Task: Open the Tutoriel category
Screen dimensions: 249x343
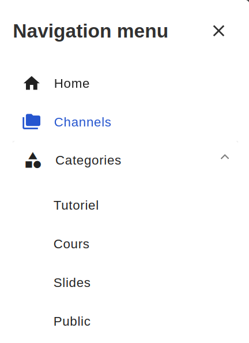Action: coord(76,205)
